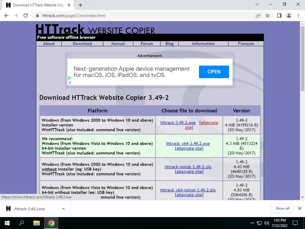
Task: Click scrollbar down arrow
Action: click(x=302, y=197)
